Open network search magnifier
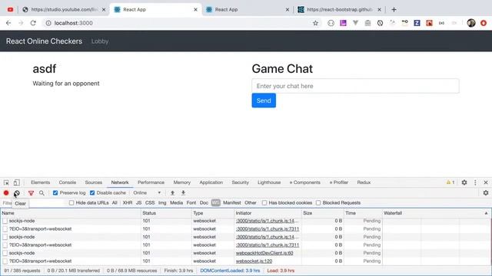 point(42,193)
